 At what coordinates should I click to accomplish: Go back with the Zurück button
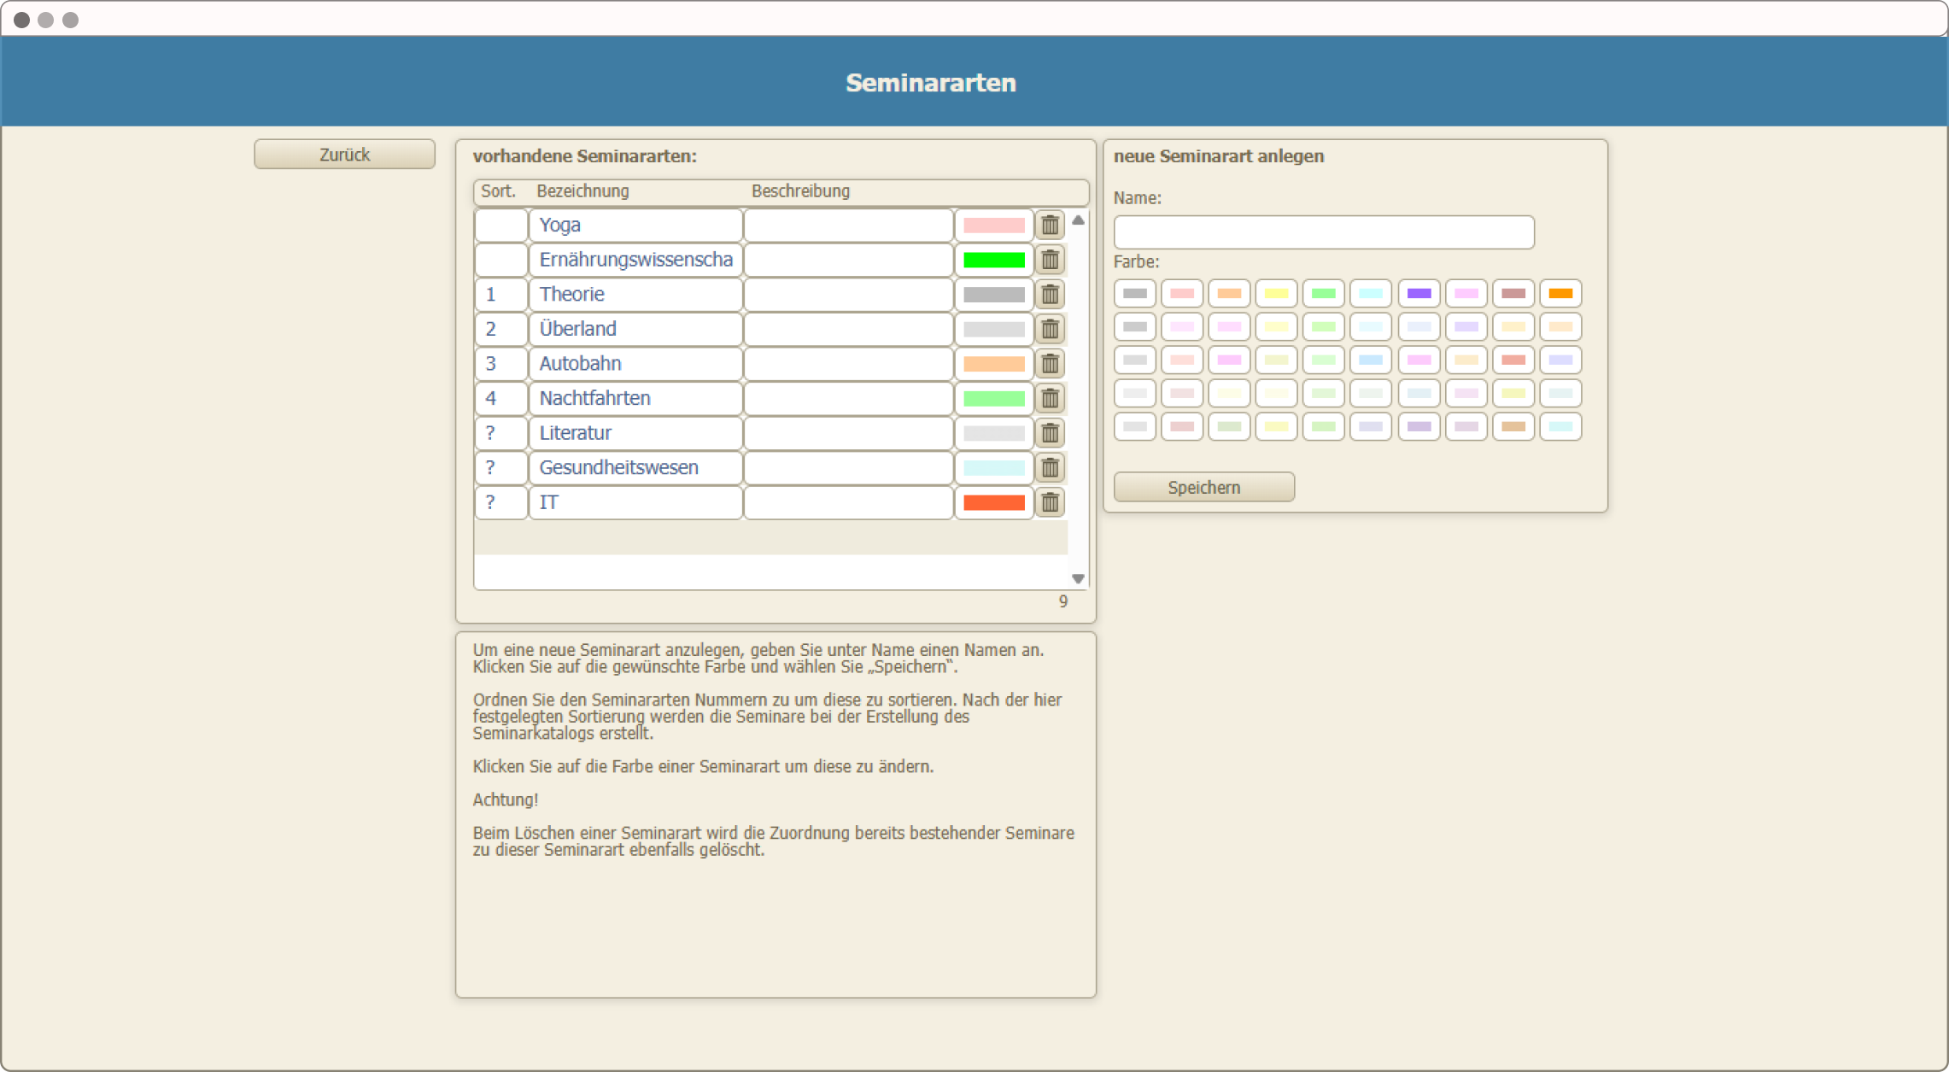pos(344,155)
